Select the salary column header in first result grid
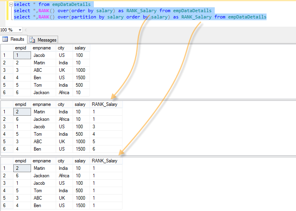The height and width of the screenshot is (211, 296). 81,48
